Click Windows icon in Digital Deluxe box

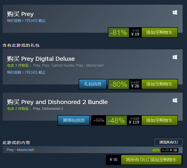coord(175,57)
